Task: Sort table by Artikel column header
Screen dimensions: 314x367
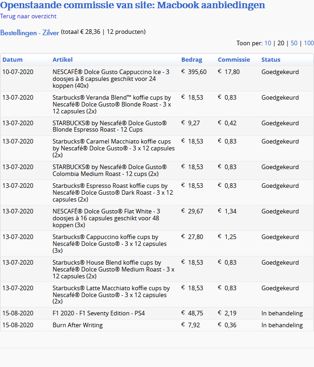Action: [x=63, y=60]
